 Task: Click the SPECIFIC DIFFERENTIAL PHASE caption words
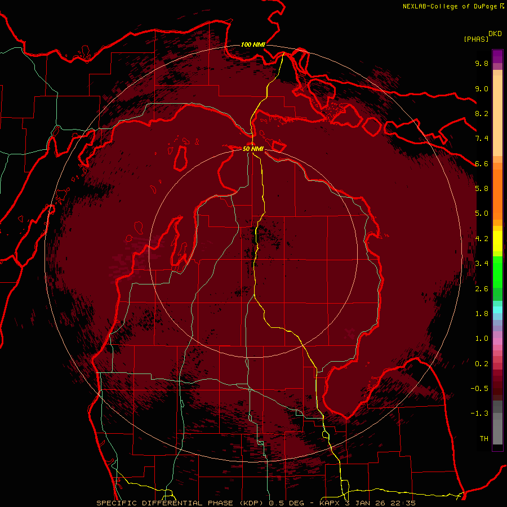coord(164,503)
